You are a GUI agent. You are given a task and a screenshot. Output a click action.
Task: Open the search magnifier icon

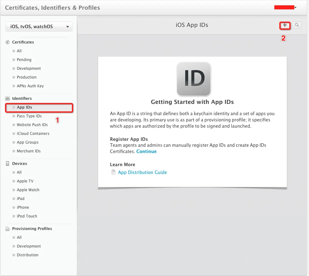[297, 25]
